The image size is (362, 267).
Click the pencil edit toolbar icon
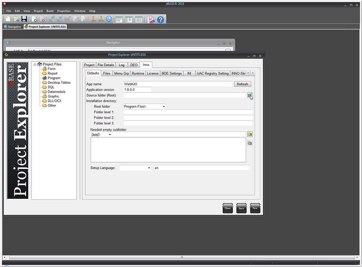(x=76, y=19)
